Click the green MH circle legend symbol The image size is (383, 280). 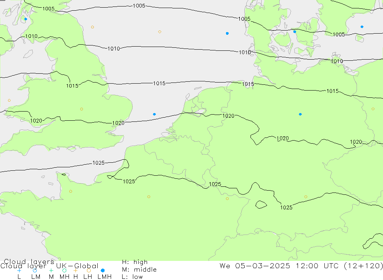point(64,270)
